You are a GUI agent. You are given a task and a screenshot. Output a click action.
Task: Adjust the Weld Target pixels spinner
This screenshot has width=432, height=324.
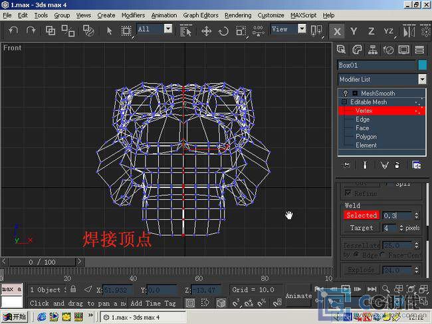(401, 228)
